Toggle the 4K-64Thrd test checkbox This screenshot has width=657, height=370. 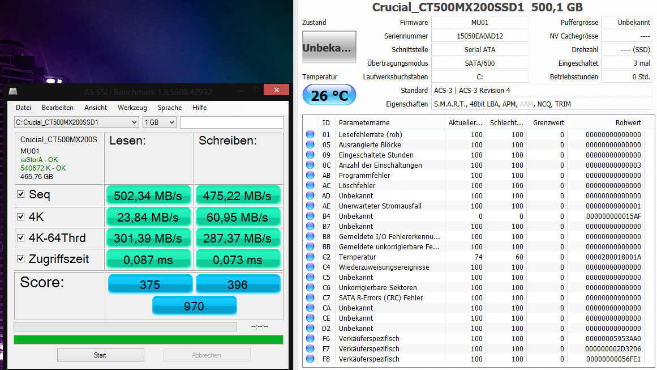click(x=20, y=237)
